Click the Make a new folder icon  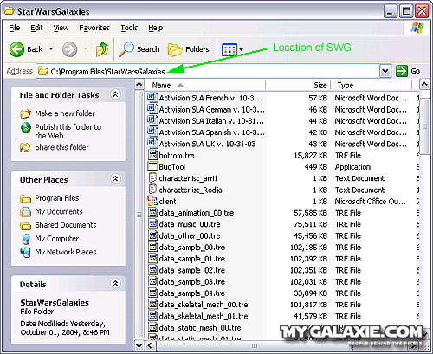pyautogui.click(x=25, y=113)
